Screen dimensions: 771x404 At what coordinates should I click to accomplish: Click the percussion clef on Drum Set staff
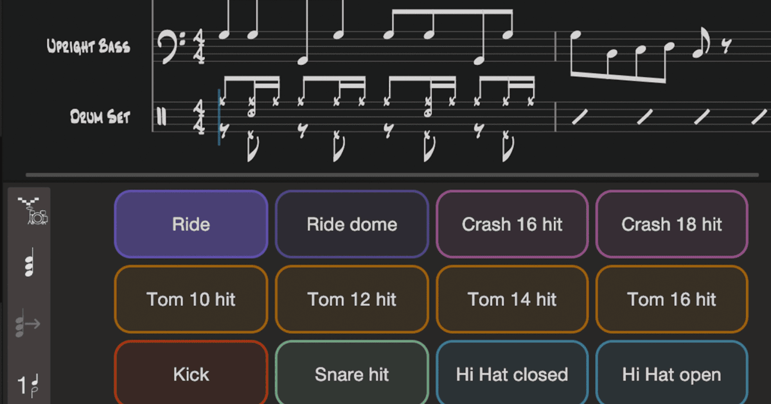click(162, 117)
